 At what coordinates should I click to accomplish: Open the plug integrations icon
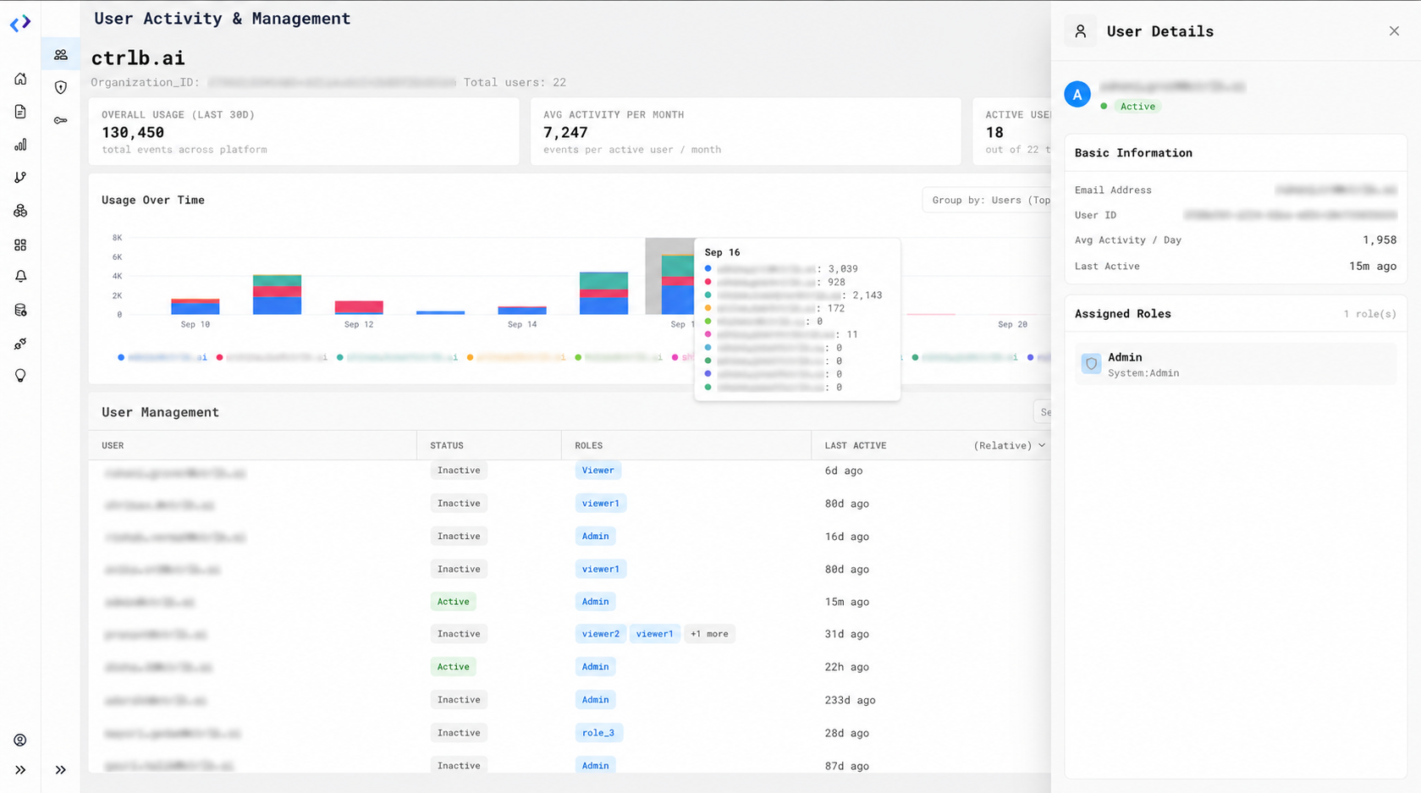[20, 343]
